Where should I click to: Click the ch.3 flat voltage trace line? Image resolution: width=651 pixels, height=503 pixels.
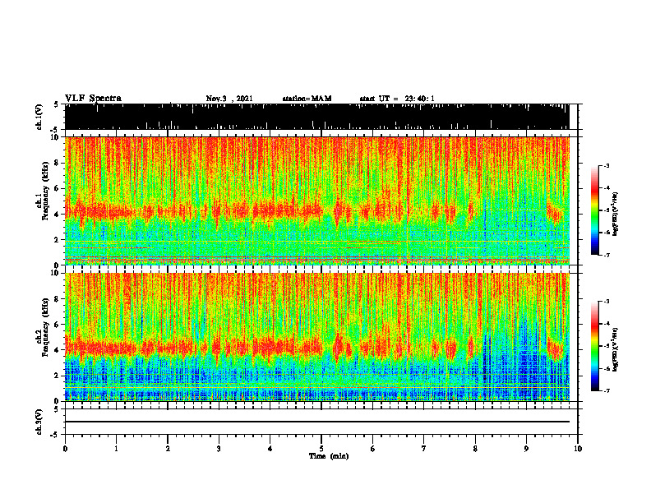[316, 422]
